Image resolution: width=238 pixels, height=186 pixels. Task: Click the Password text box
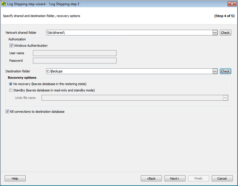(x=74, y=61)
